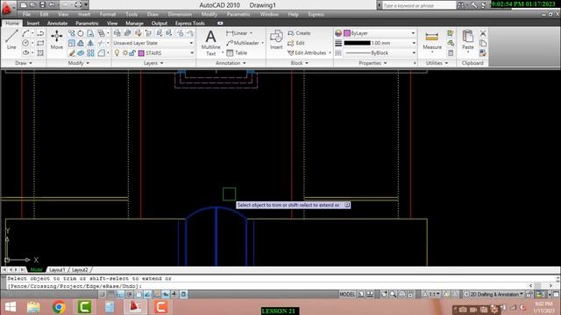Switch to the Layout1 tab
The height and width of the screenshot is (315, 561).
tap(57, 269)
